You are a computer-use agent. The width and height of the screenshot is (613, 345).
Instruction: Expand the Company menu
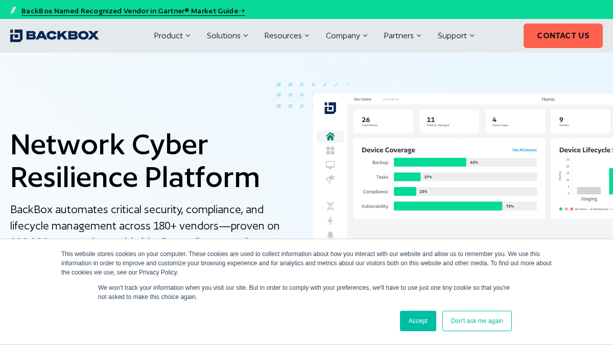[x=347, y=36]
